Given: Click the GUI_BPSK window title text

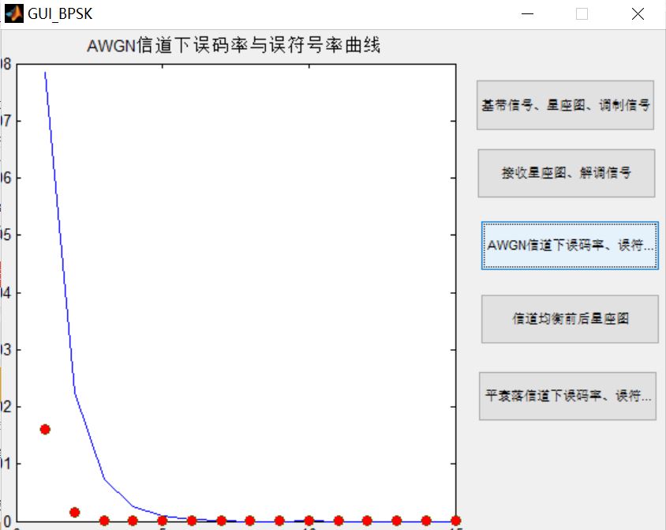Looking at the screenshot, I should [x=57, y=13].
